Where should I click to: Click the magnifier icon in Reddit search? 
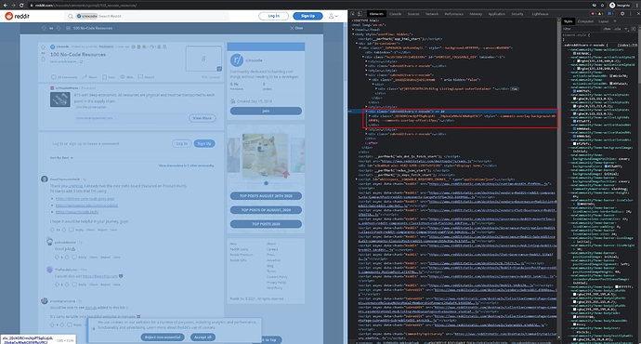click(71, 16)
